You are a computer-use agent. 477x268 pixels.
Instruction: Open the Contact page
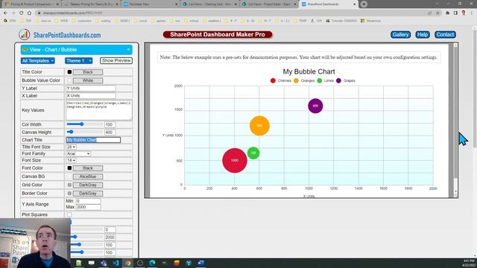[445, 35]
